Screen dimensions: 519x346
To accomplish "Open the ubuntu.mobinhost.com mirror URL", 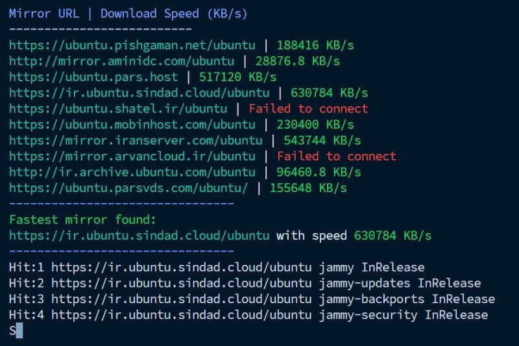I will pyautogui.click(x=132, y=125).
